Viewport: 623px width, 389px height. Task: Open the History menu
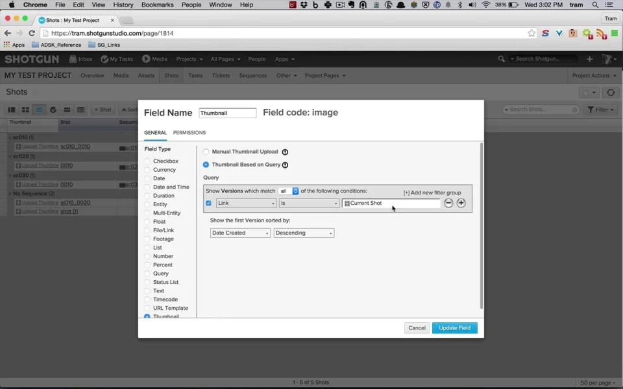click(123, 5)
